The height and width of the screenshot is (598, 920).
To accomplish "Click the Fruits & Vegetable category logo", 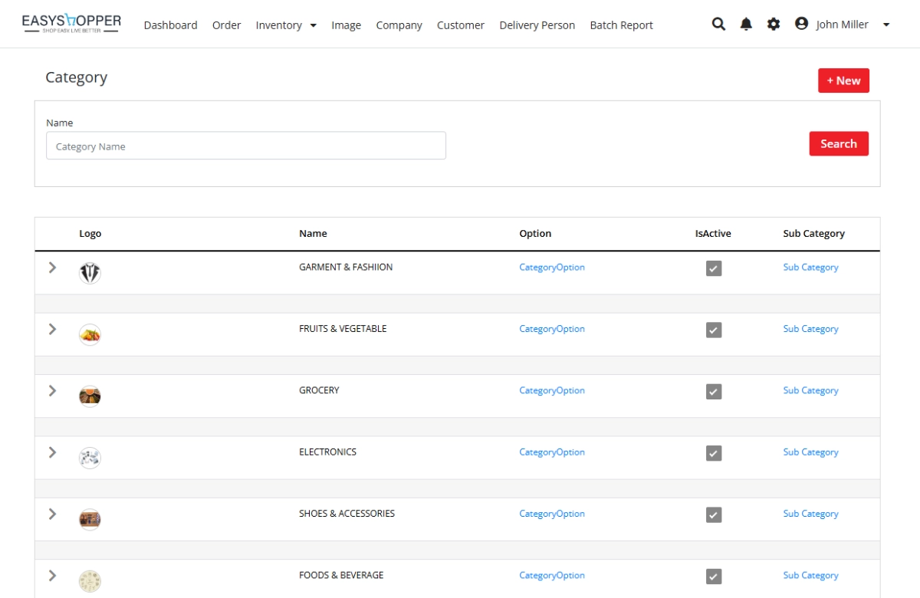I will point(90,334).
